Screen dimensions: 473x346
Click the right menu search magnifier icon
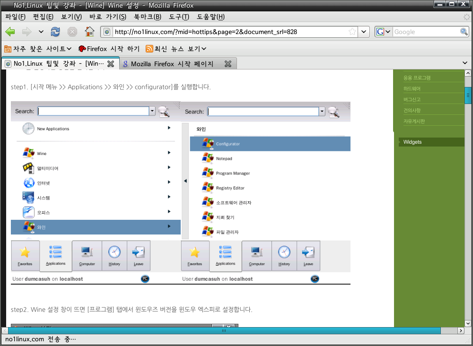tap(333, 112)
